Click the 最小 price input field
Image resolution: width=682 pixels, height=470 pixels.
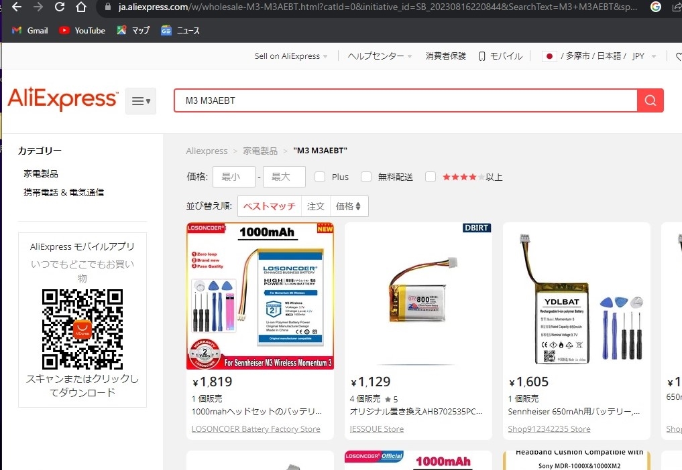click(x=234, y=177)
